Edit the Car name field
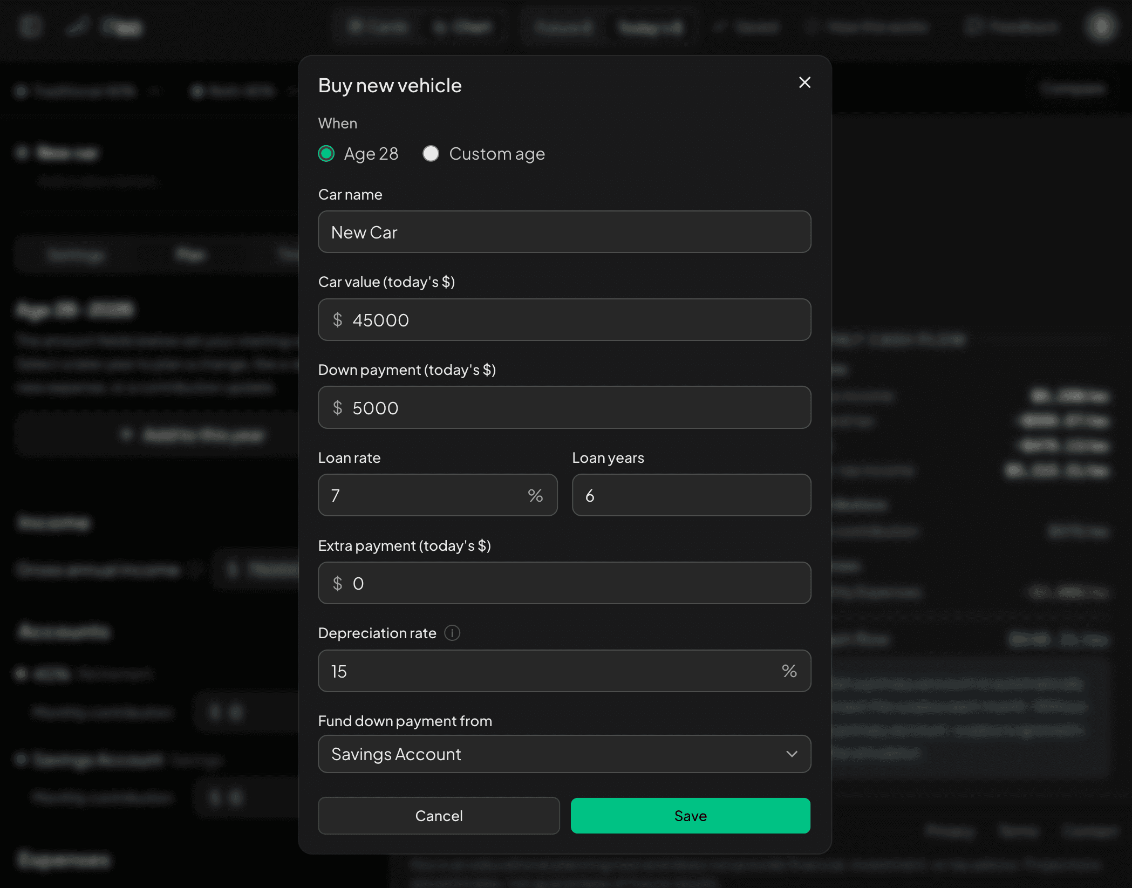This screenshot has width=1132, height=888. 564,232
